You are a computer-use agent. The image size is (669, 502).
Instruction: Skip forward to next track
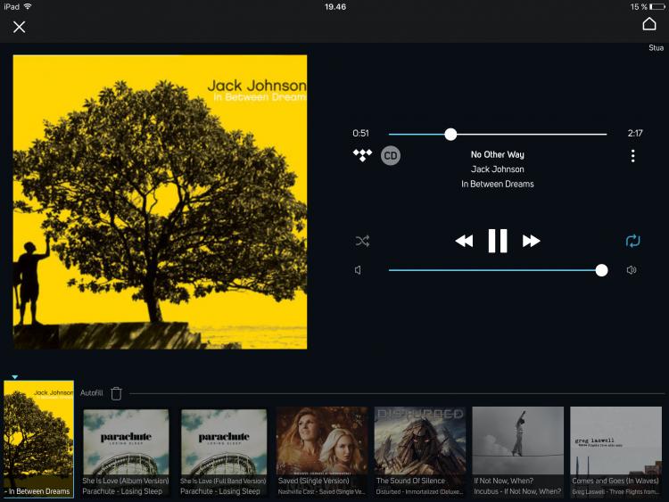click(532, 241)
